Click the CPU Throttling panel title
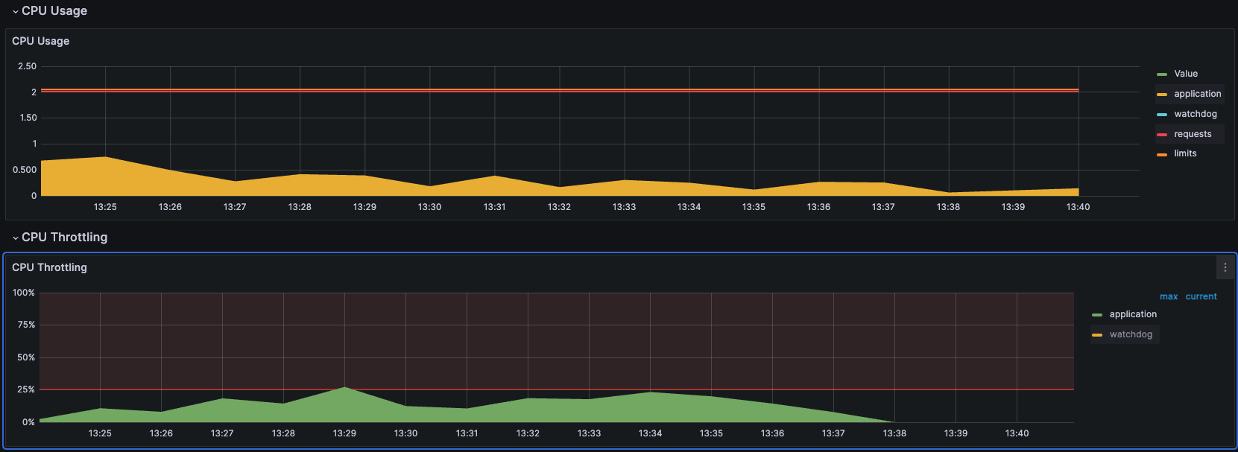Screen dimensions: 1238x452 (x=49, y=267)
